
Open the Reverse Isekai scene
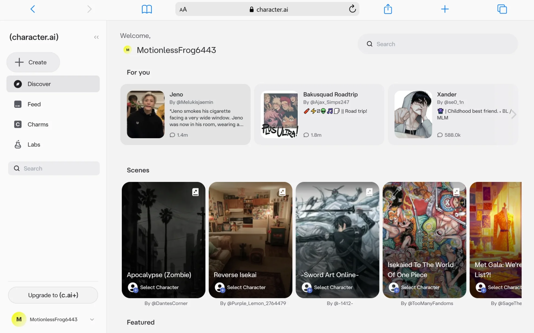[250, 240]
